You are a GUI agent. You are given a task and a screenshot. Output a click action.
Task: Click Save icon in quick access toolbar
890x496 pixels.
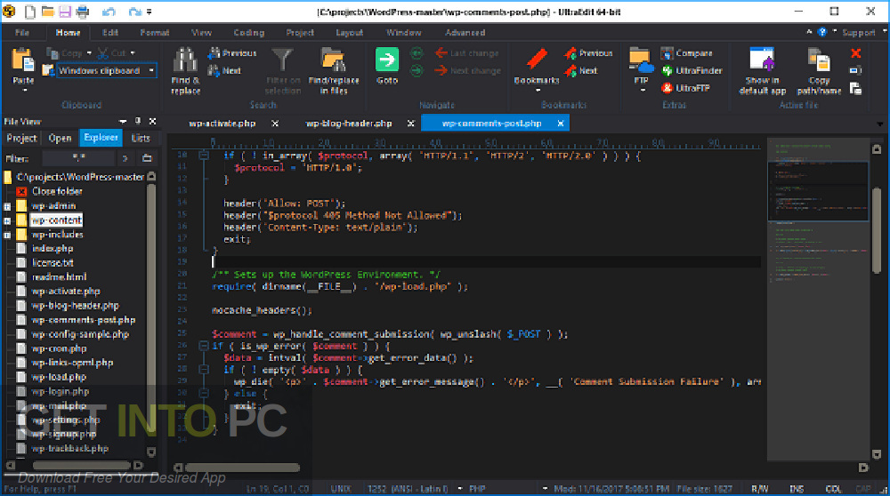pyautogui.click(x=65, y=12)
